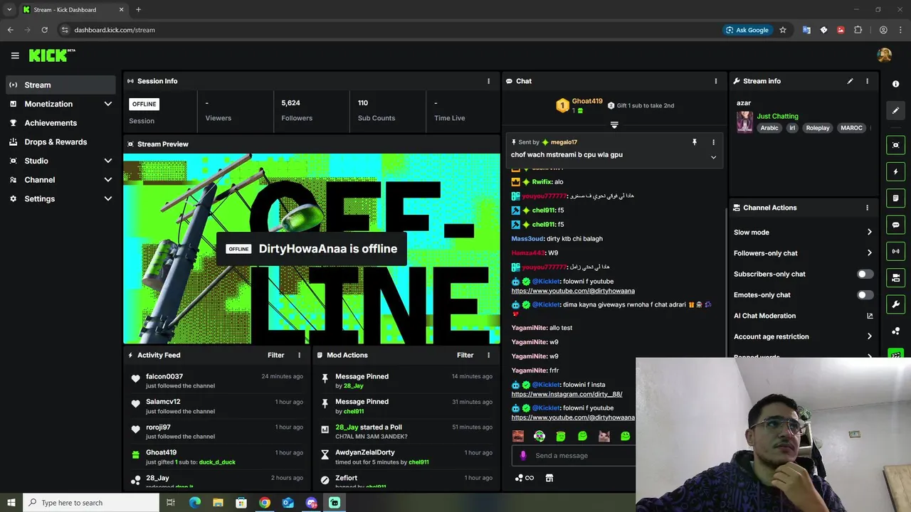
Task: Open Session Info options menu
Action: coord(488,81)
